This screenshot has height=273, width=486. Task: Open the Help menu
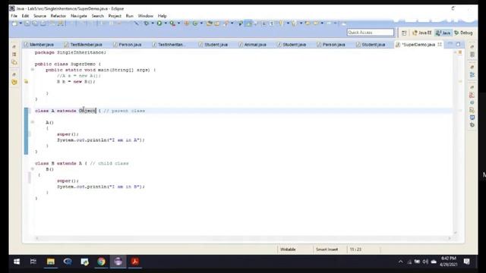162,16
